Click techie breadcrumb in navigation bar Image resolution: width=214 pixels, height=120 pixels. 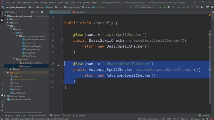[x=86, y=7]
